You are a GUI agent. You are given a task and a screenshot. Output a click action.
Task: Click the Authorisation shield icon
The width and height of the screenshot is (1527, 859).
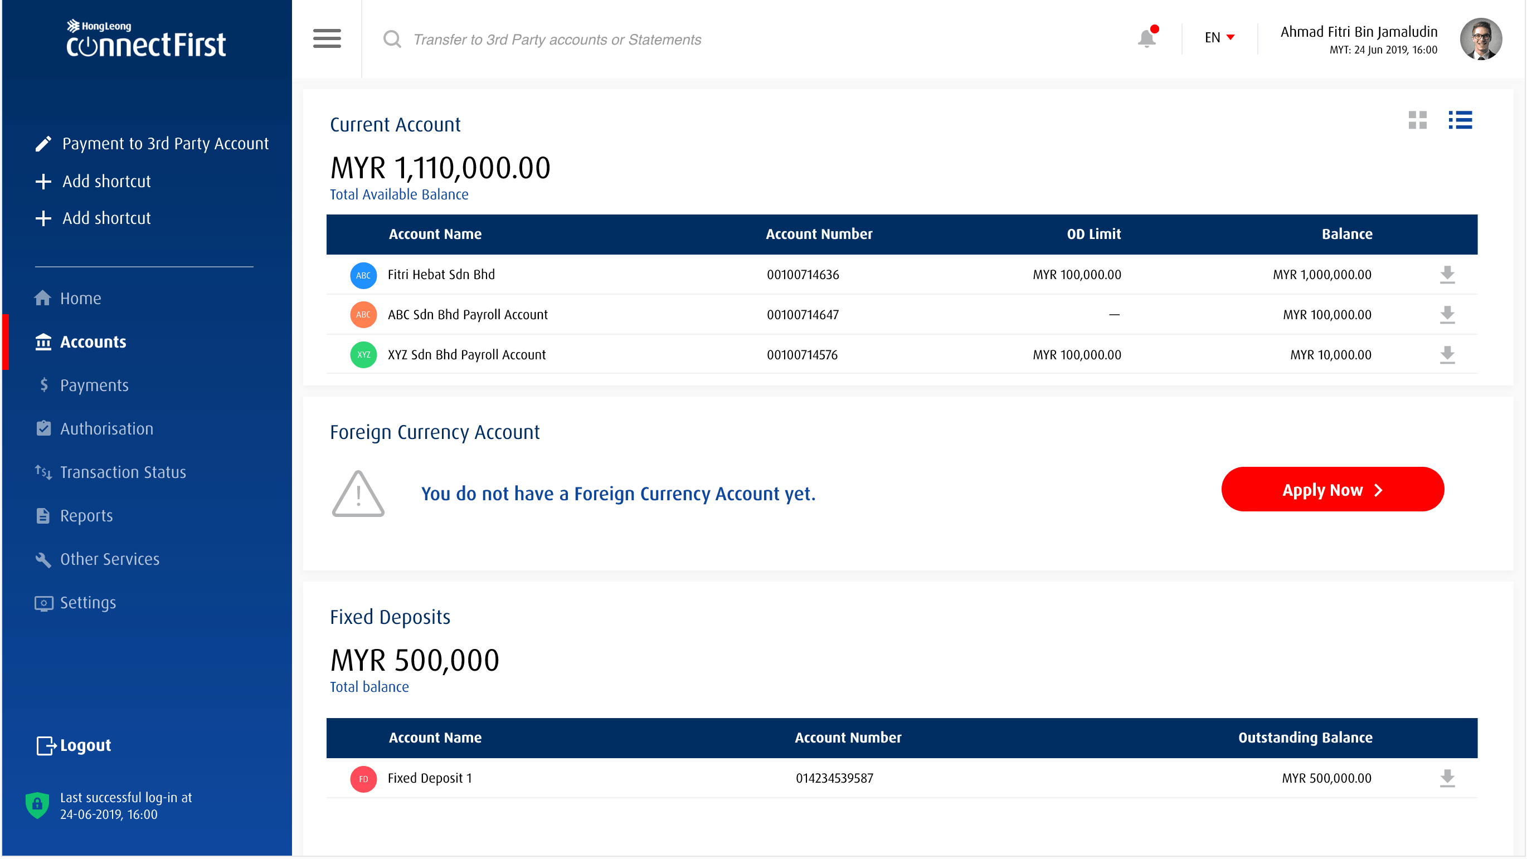[44, 428]
